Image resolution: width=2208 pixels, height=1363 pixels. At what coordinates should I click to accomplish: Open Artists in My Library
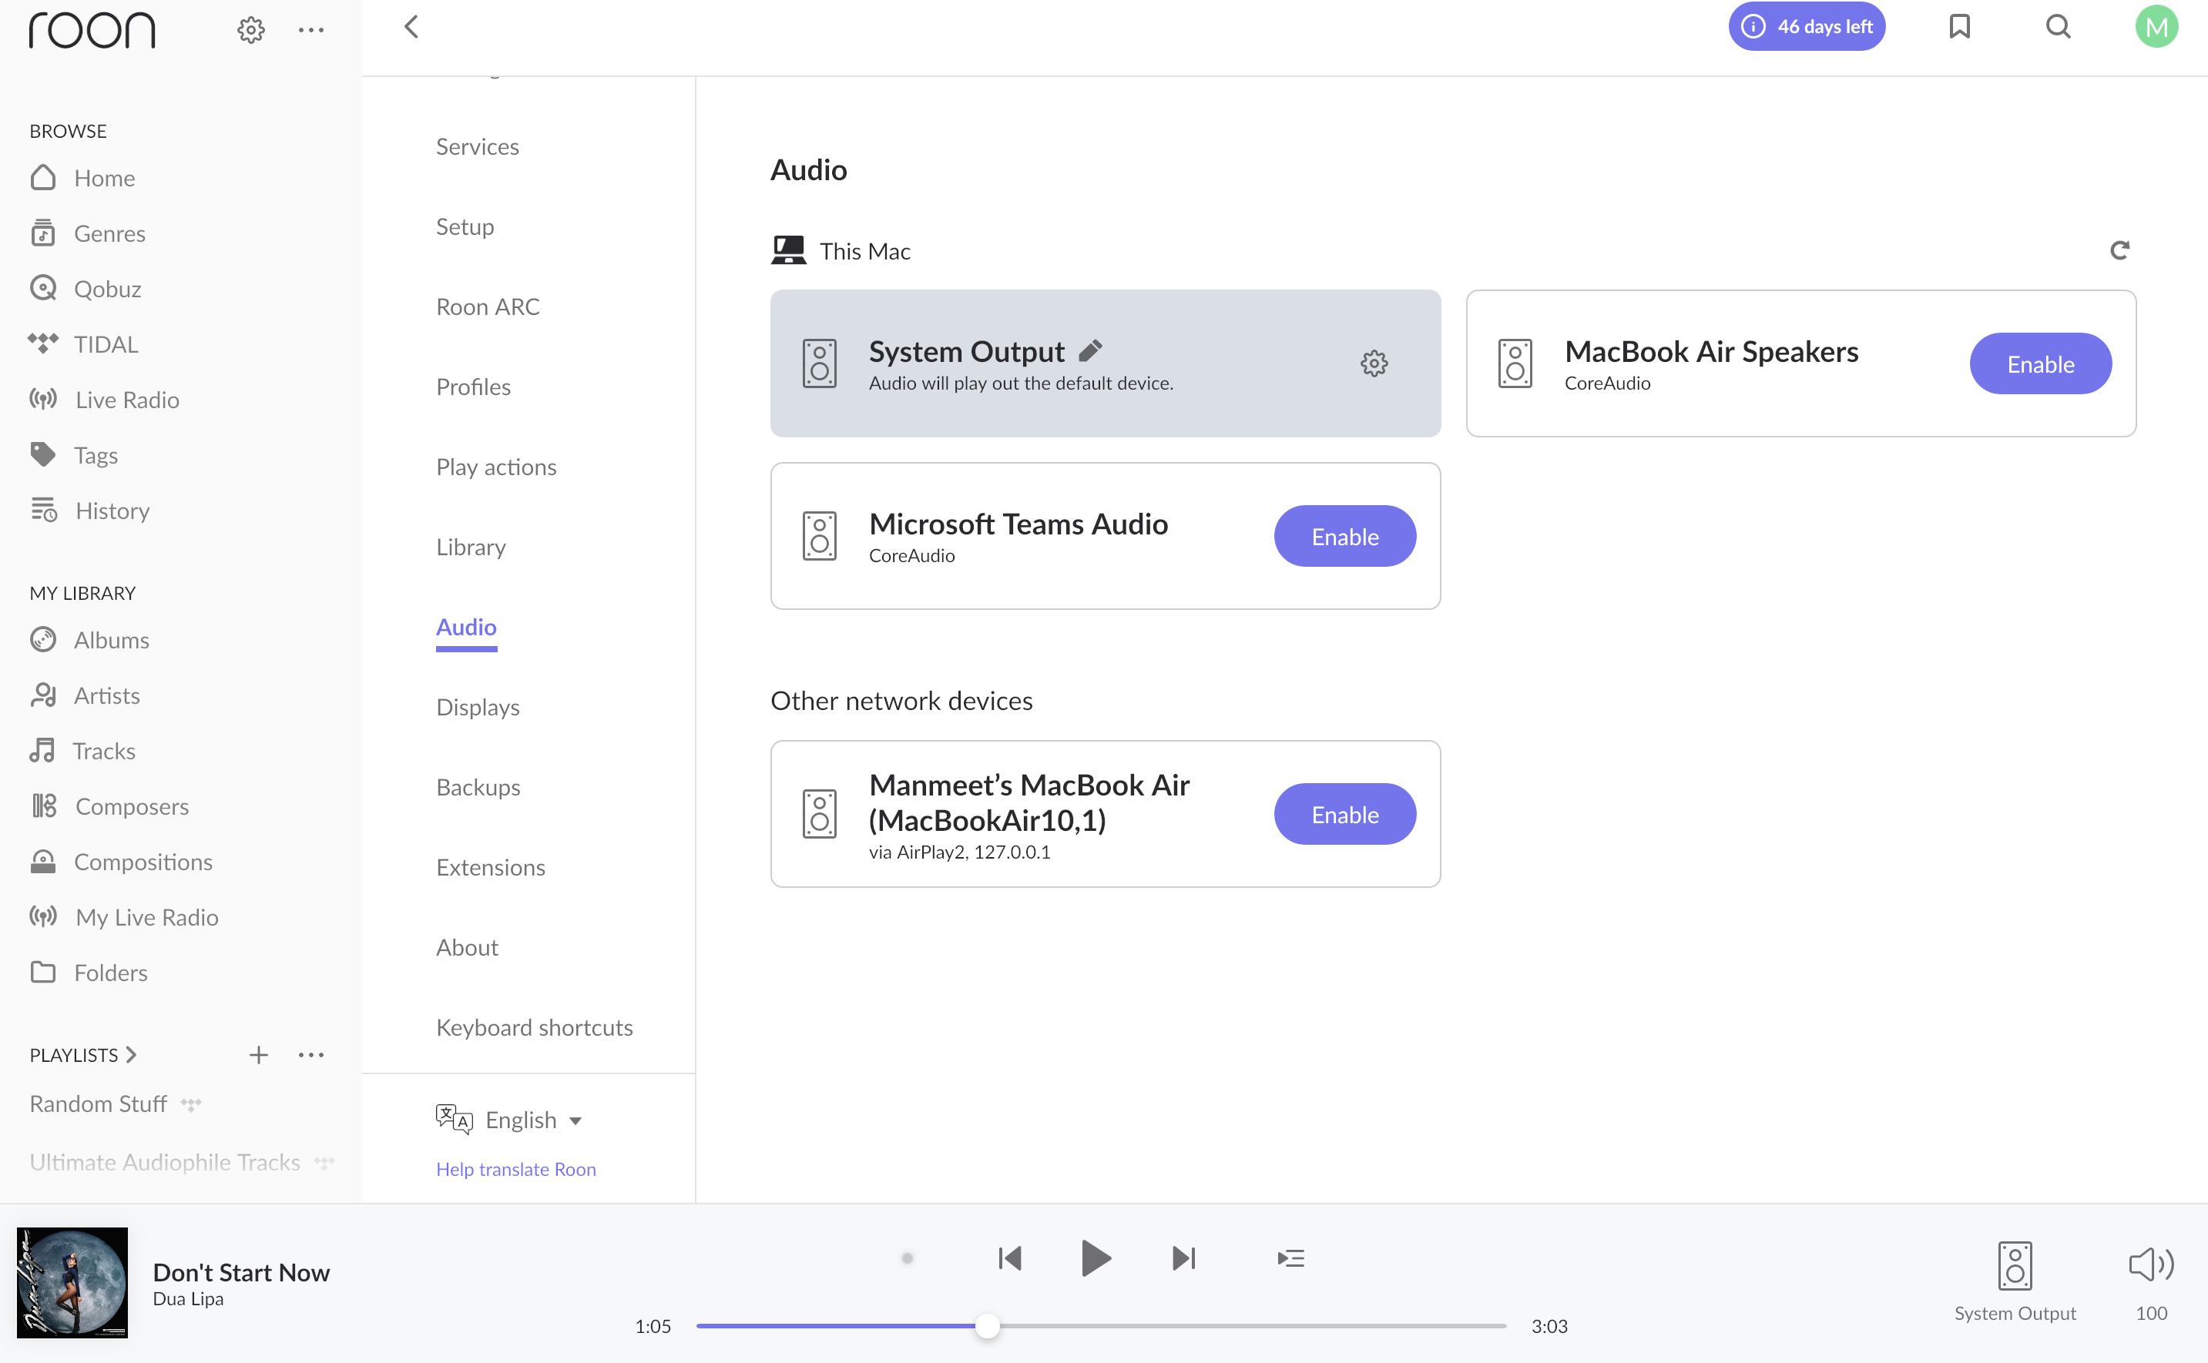point(86,695)
